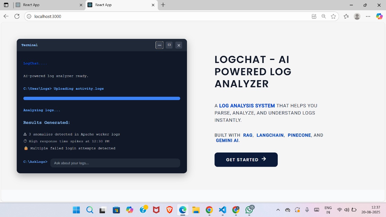Open the tab actions menu button

pyautogui.click(x=6, y=5)
